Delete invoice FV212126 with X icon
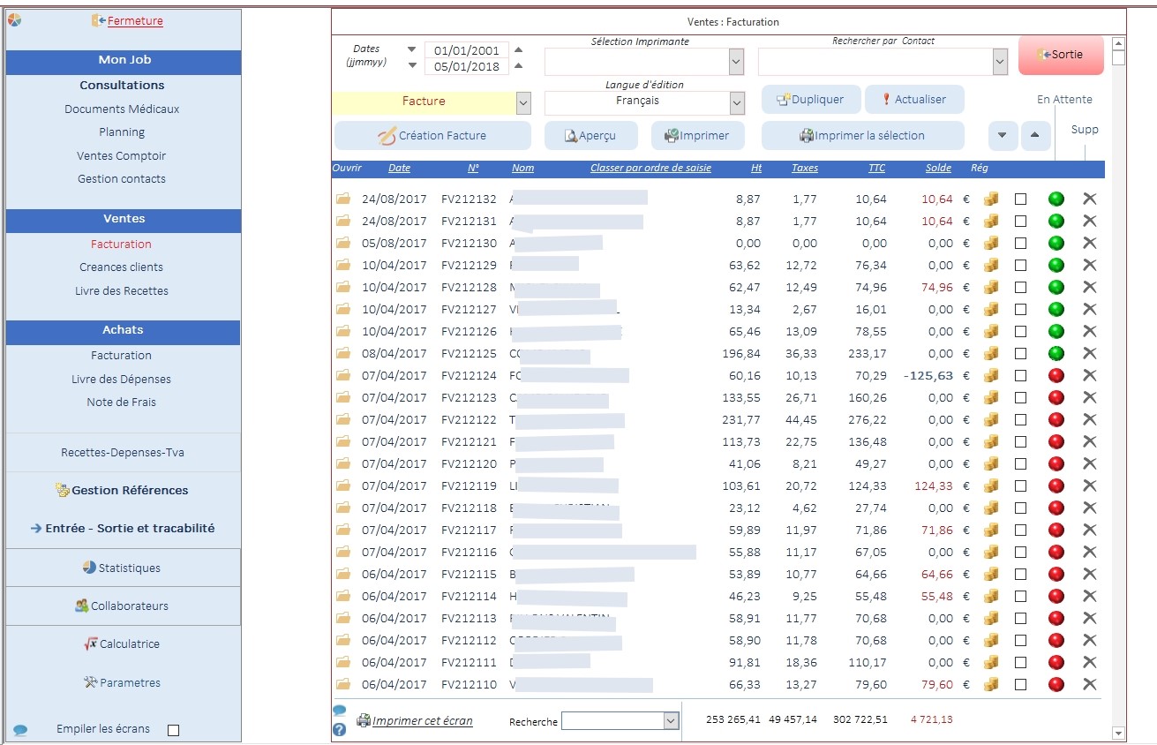Viewport: 1157px width, 745px height. [x=1090, y=331]
